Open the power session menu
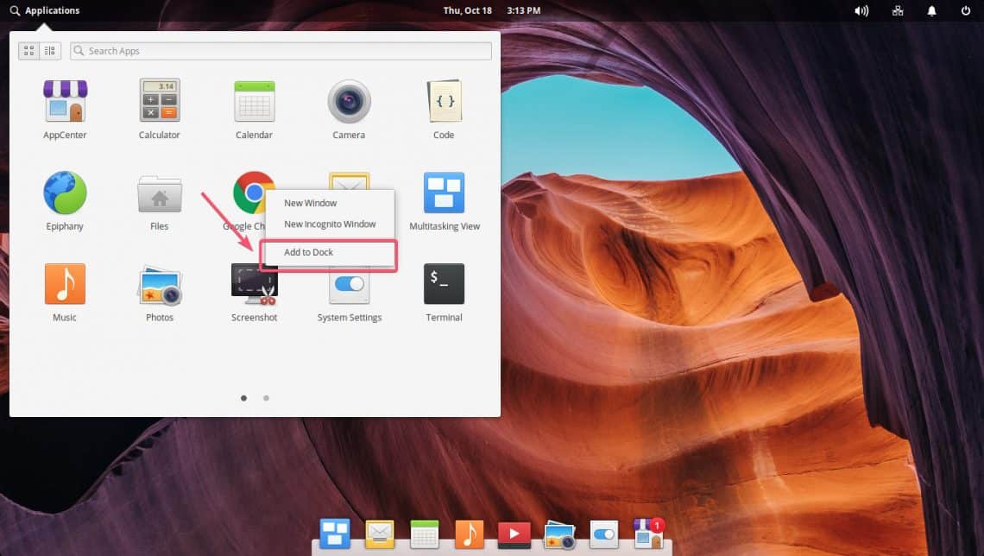Screen dimensions: 984x556 click(965, 10)
